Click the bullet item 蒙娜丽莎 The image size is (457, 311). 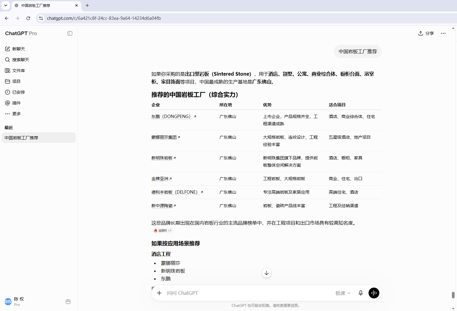click(171, 263)
